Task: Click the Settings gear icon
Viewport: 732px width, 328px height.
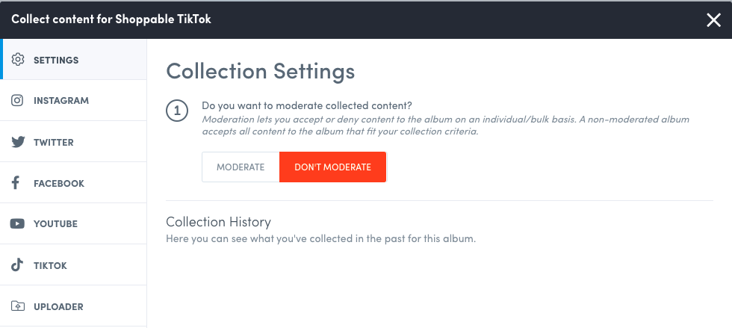Action: pos(18,60)
